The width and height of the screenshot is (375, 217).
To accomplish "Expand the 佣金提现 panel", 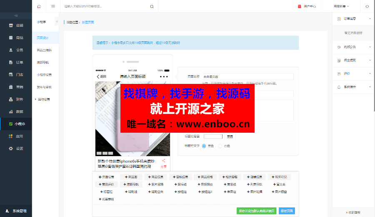I will coord(353,61).
